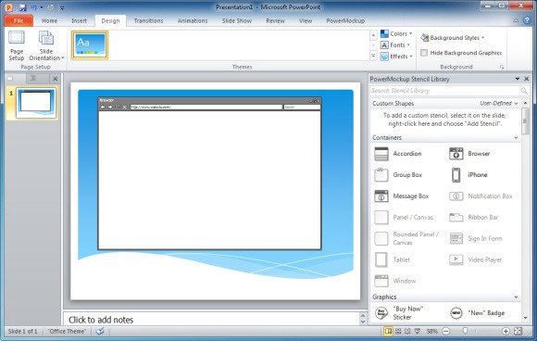
Task: Select the Message Box stencil
Action: tap(402, 196)
